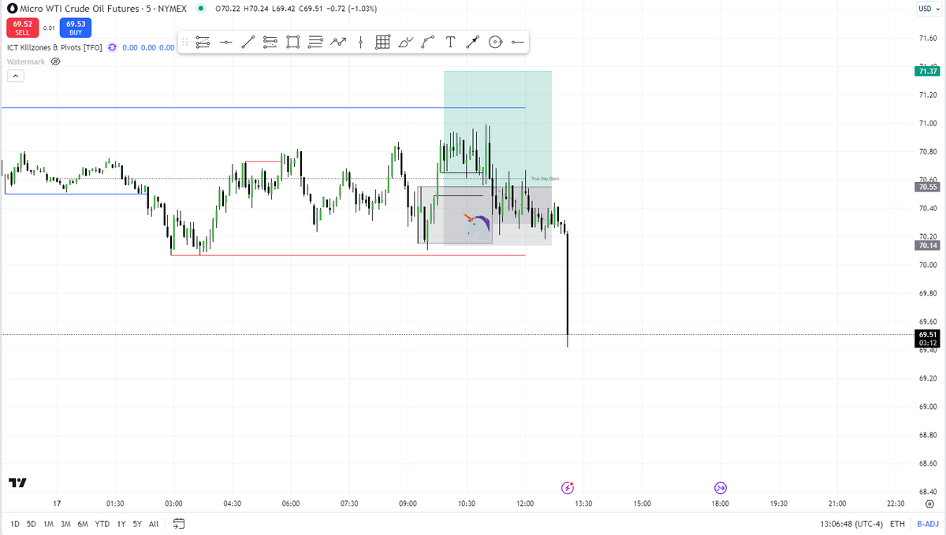Select the arrow line drawing tool
This screenshot has height=535, width=946.
click(x=473, y=43)
